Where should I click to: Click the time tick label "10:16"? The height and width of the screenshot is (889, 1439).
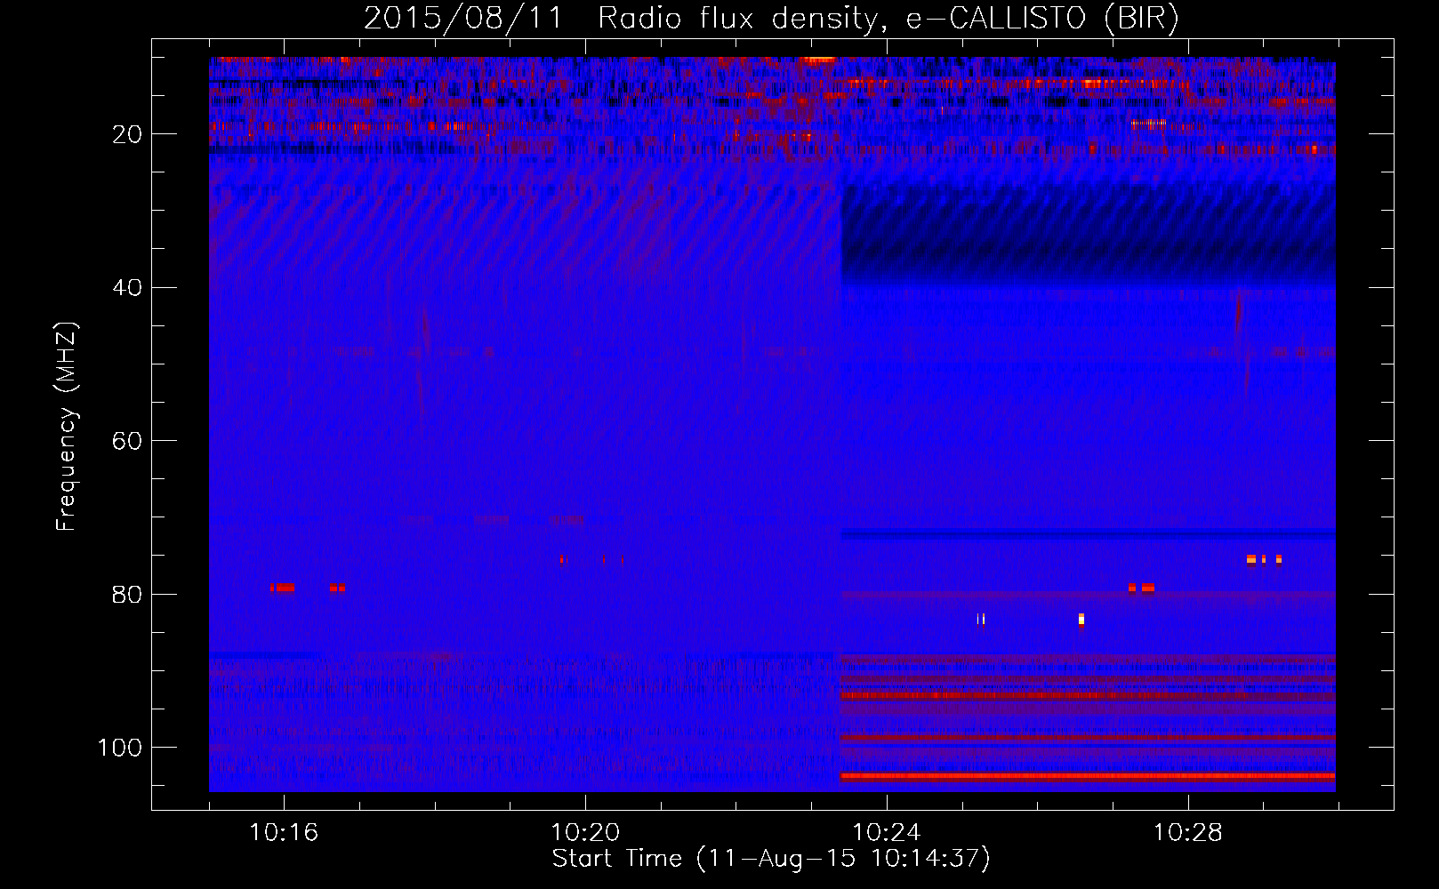(284, 833)
